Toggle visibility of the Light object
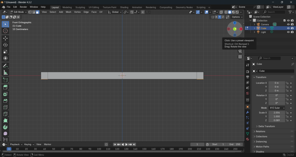296x157 pixels. pos(288,32)
